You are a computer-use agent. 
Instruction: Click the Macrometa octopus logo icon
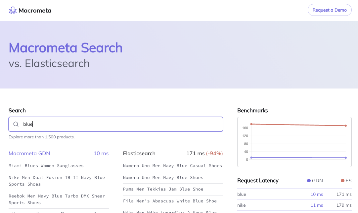tap(13, 10)
